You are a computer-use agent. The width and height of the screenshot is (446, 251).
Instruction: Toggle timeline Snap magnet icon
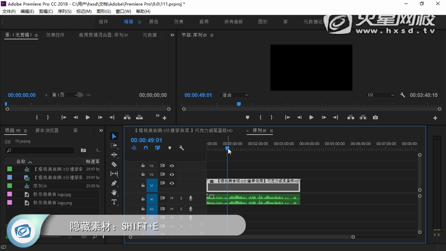(x=146, y=148)
